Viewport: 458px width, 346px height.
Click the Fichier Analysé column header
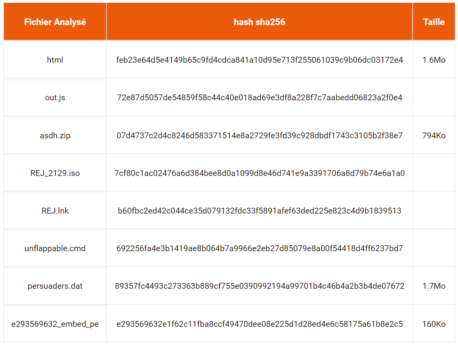point(55,22)
